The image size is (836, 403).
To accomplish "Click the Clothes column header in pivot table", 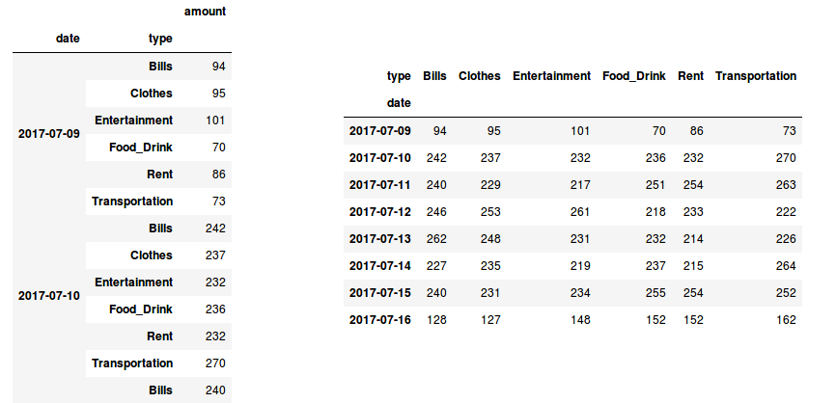I will 480,75.
